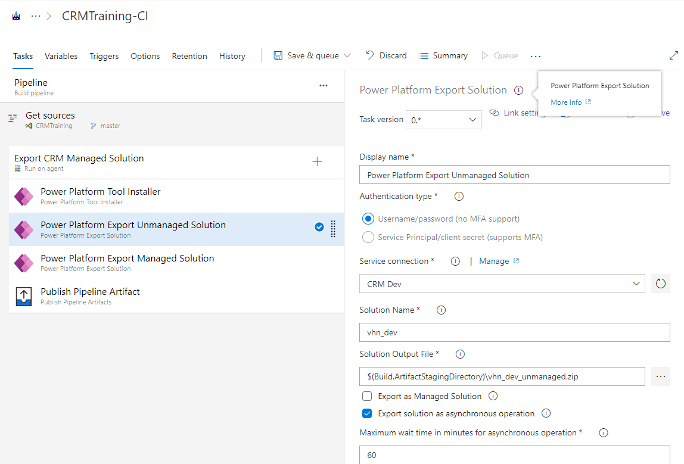Click into the Solution Name field

[x=515, y=332]
